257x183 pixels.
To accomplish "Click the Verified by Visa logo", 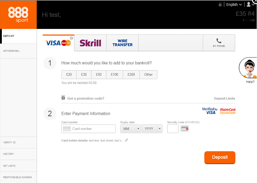I will (x=210, y=111).
